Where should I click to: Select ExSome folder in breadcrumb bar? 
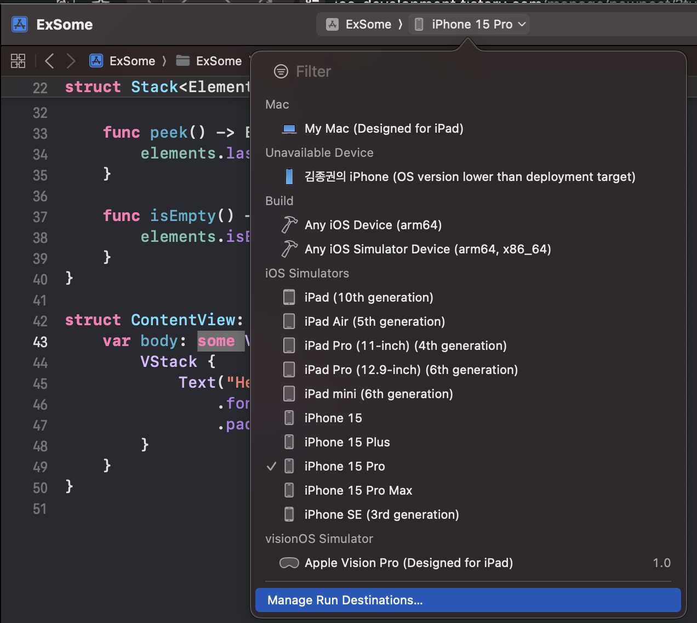(x=209, y=61)
